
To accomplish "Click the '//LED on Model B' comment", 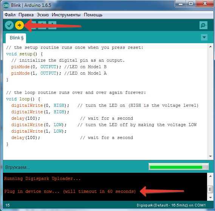I will [x=85, y=67].
